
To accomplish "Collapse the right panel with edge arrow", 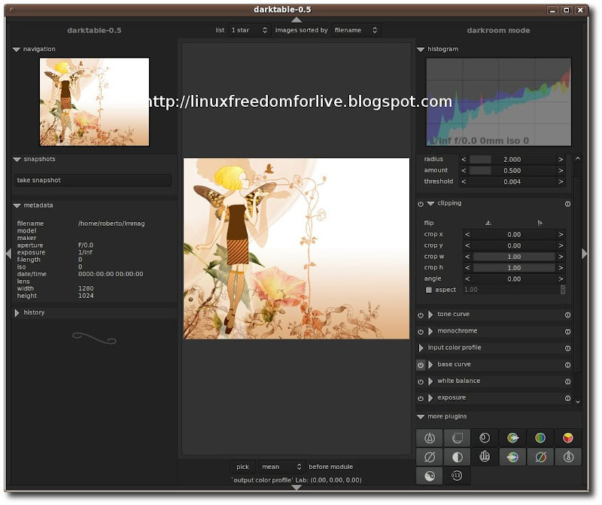I will (585, 254).
